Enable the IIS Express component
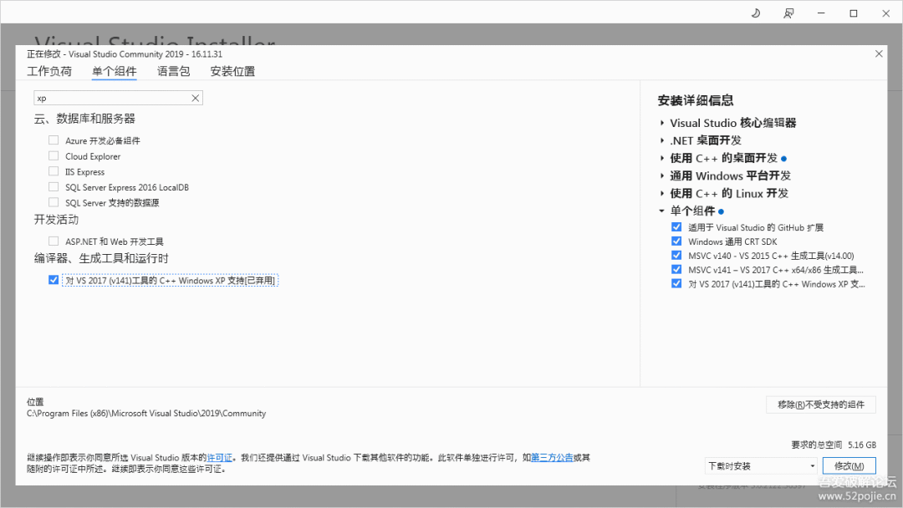 point(54,171)
